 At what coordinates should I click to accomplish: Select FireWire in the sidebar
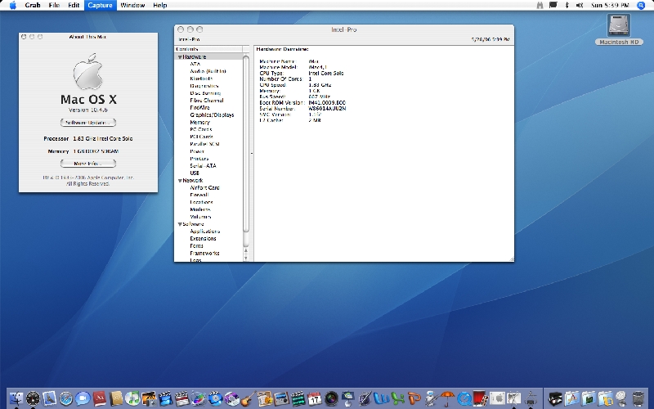[199, 108]
